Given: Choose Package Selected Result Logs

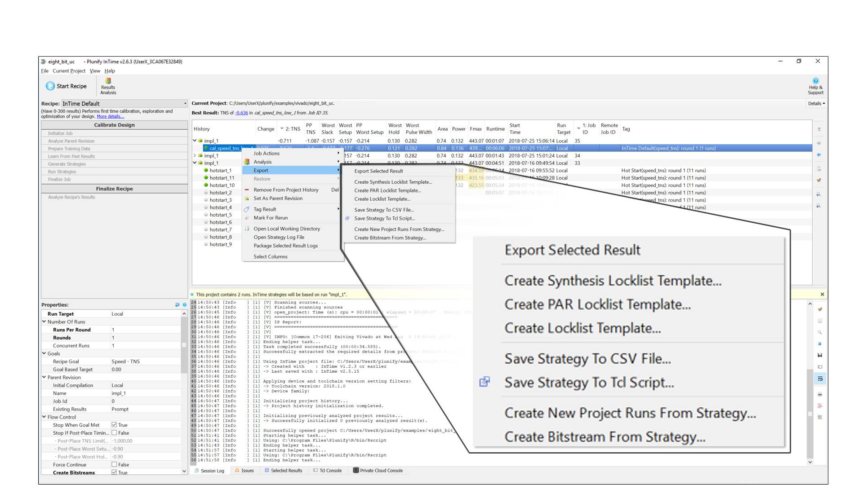Looking at the screenshot, I should tap(292, 246).
